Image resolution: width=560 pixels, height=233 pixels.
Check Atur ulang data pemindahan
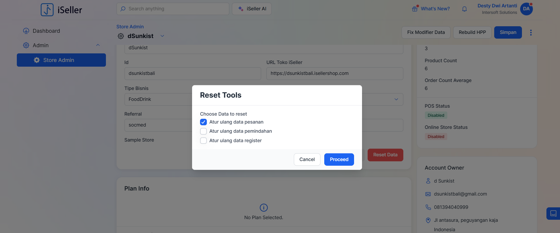(203, 131)
